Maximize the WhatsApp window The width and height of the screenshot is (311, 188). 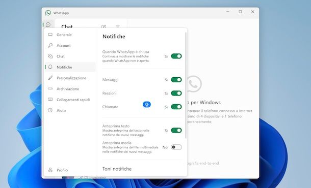coord(240,12)
